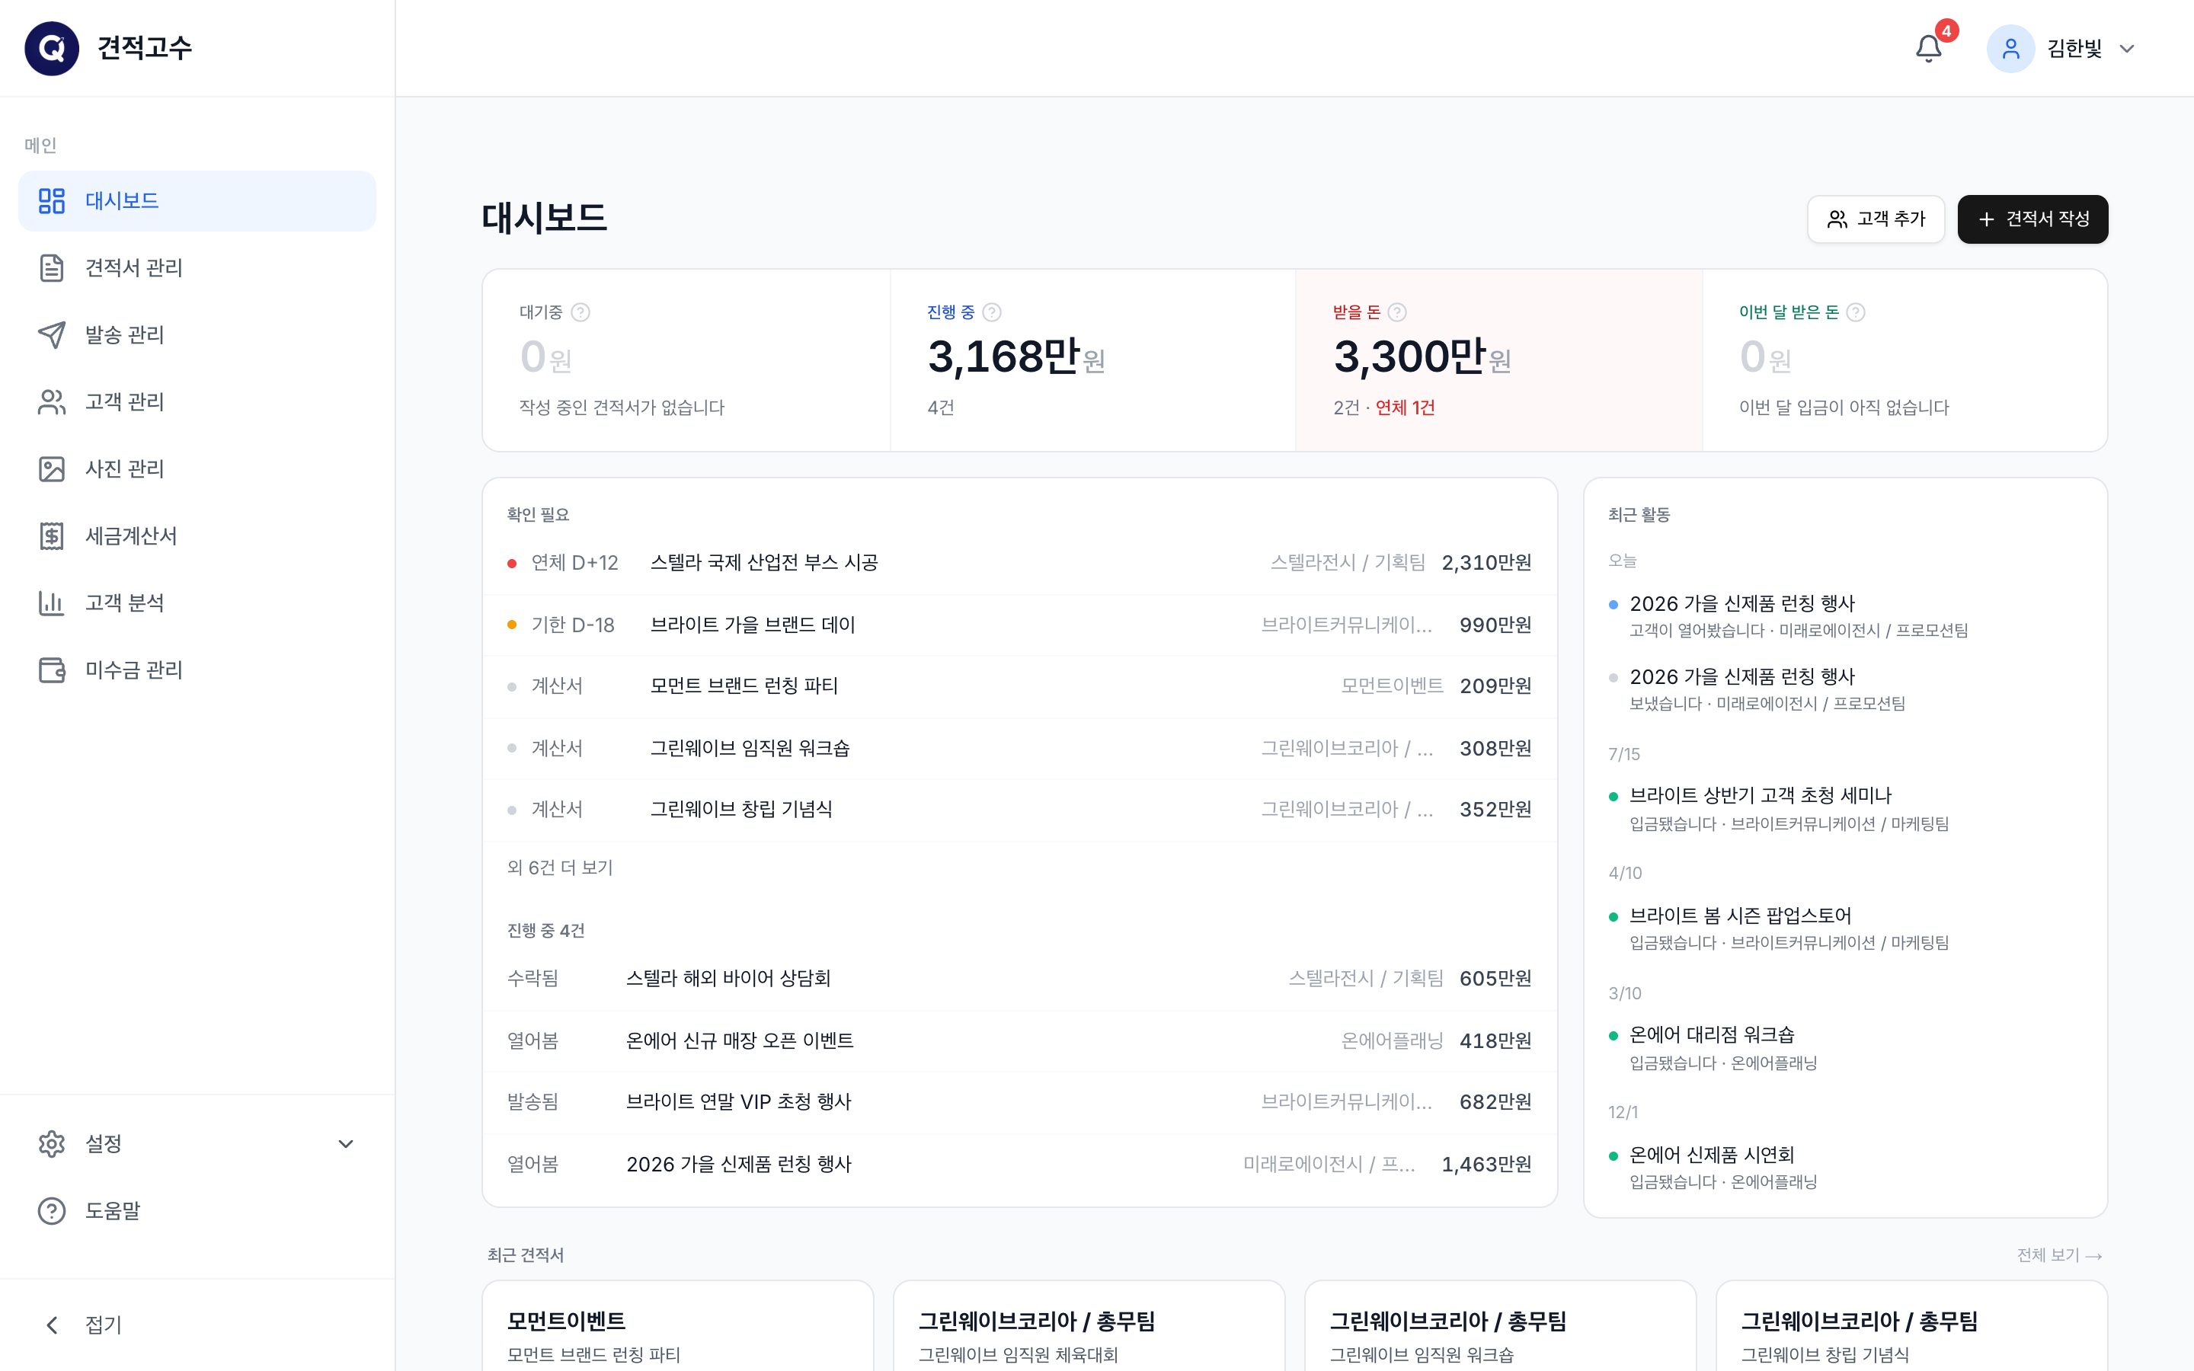Click the 견적고수 logo icon
Viewport: 2194px width, 1371px height.
(x=52, y=48)
